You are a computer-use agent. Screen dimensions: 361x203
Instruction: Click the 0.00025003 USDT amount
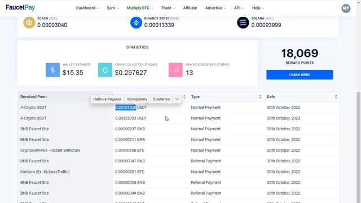(x=131, y=118)
